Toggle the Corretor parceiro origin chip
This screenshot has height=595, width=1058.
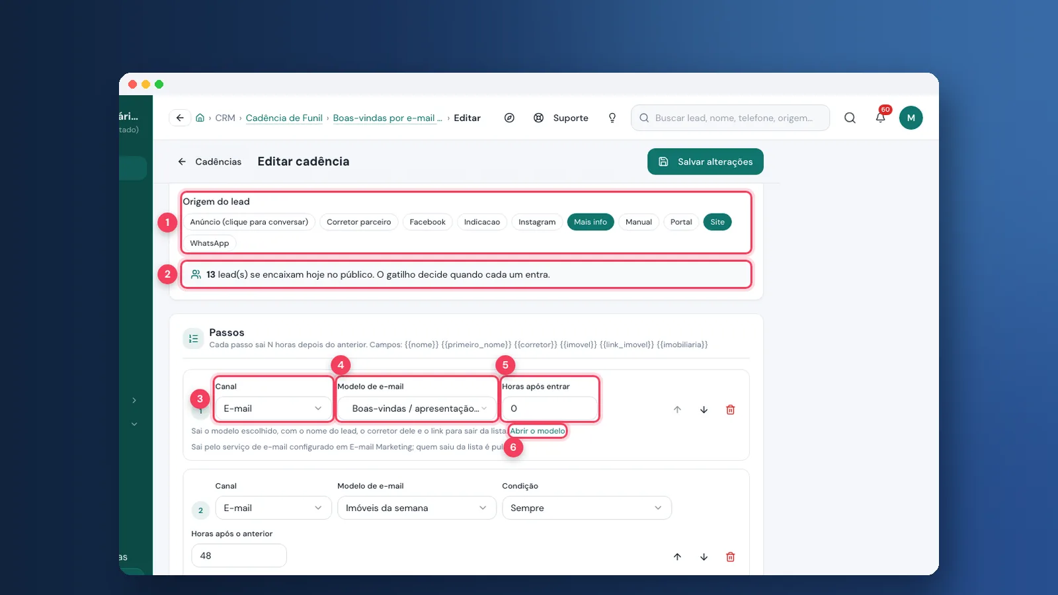pos(358,222)
